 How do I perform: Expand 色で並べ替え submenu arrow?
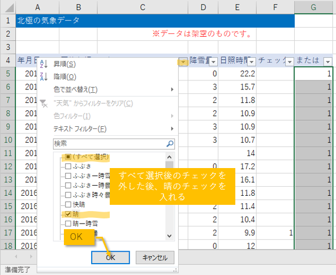(172, 89)
